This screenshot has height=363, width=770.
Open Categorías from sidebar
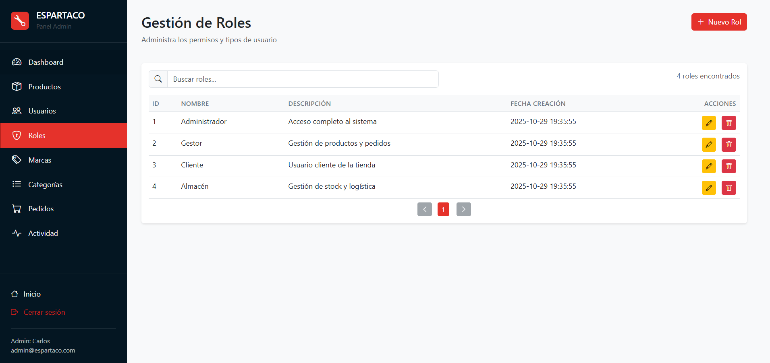click(x=63, y=184)
